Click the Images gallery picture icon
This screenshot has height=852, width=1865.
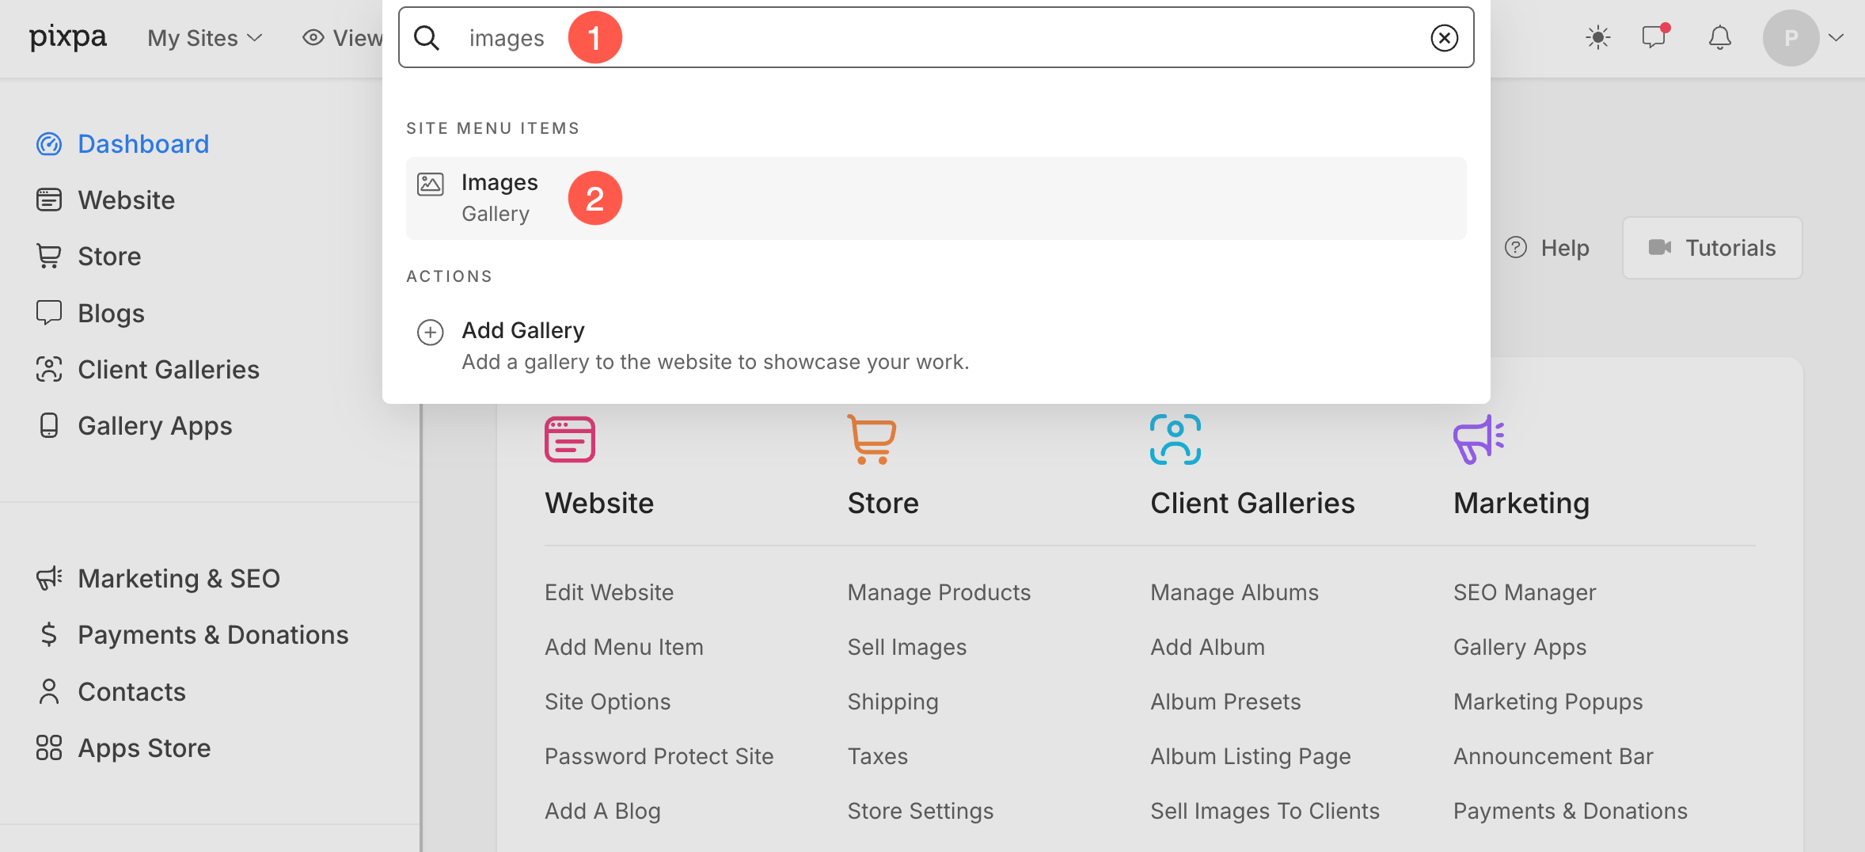click(431, 184)
